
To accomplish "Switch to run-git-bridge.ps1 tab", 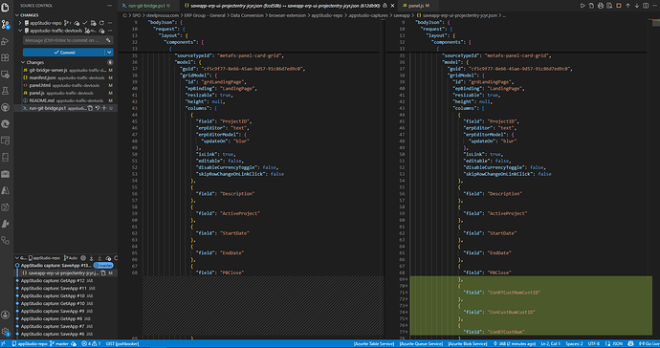I will [147, 6].
